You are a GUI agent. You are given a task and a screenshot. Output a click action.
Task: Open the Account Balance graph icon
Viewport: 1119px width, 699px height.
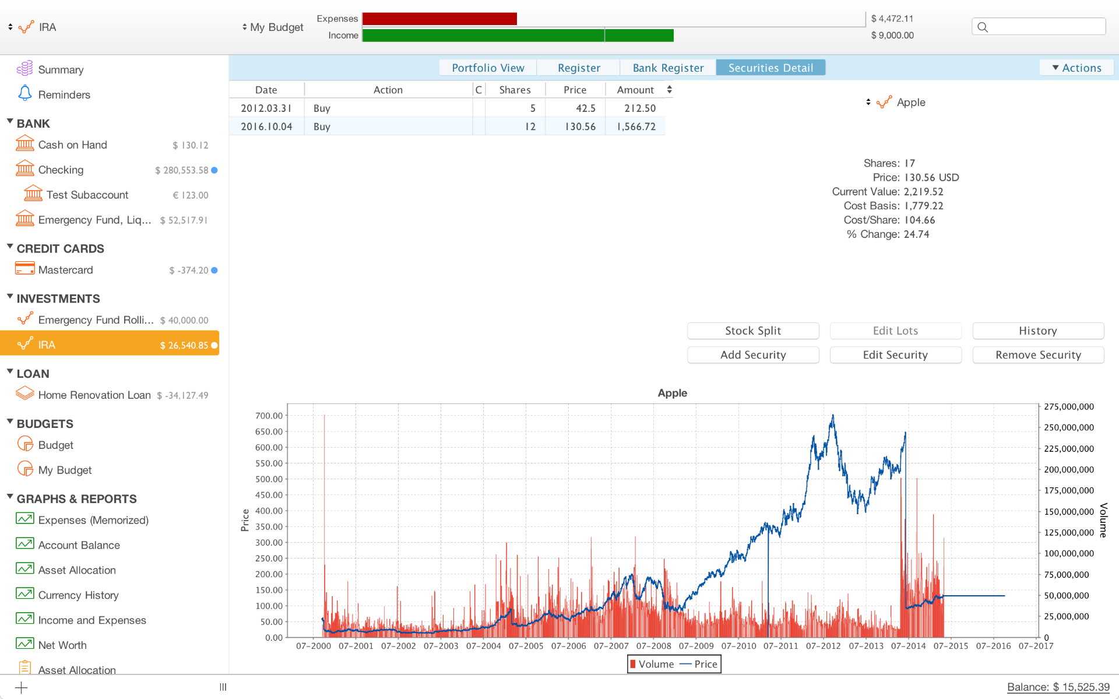click(x=24, y=543)
